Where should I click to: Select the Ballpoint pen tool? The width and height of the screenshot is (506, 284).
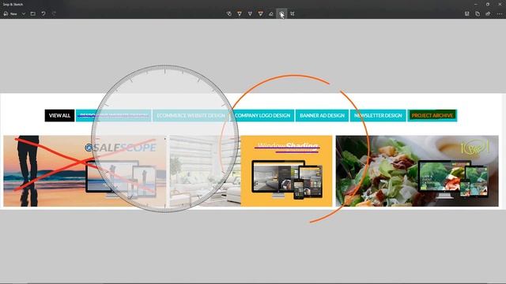click(240, 14)
